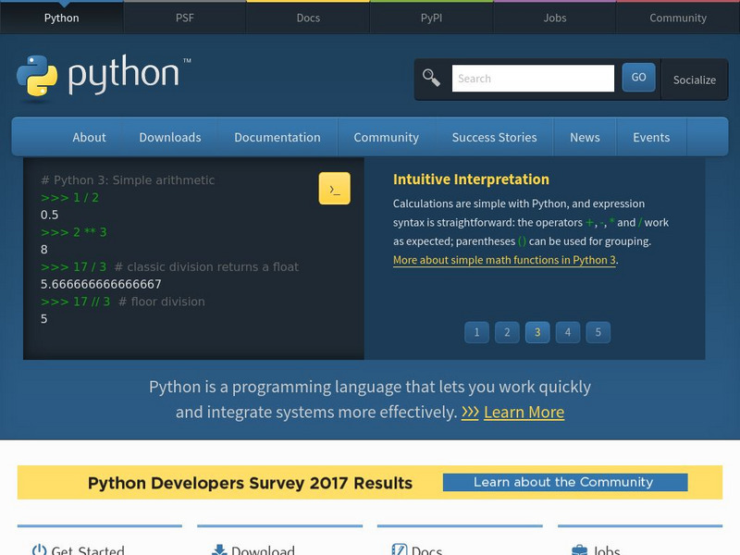
Task: Select slide 5 in carousel
Action: point(598,332)
